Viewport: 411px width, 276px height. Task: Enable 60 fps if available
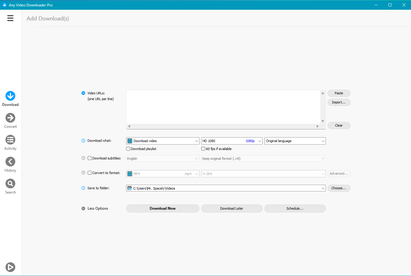(203, 149)
